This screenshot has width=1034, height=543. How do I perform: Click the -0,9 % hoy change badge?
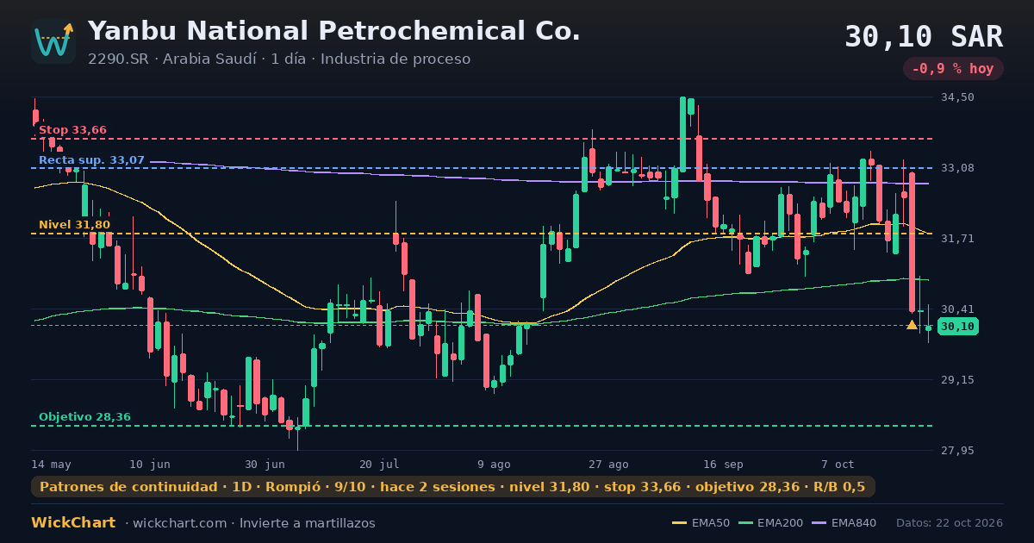(x=953, y=69)
